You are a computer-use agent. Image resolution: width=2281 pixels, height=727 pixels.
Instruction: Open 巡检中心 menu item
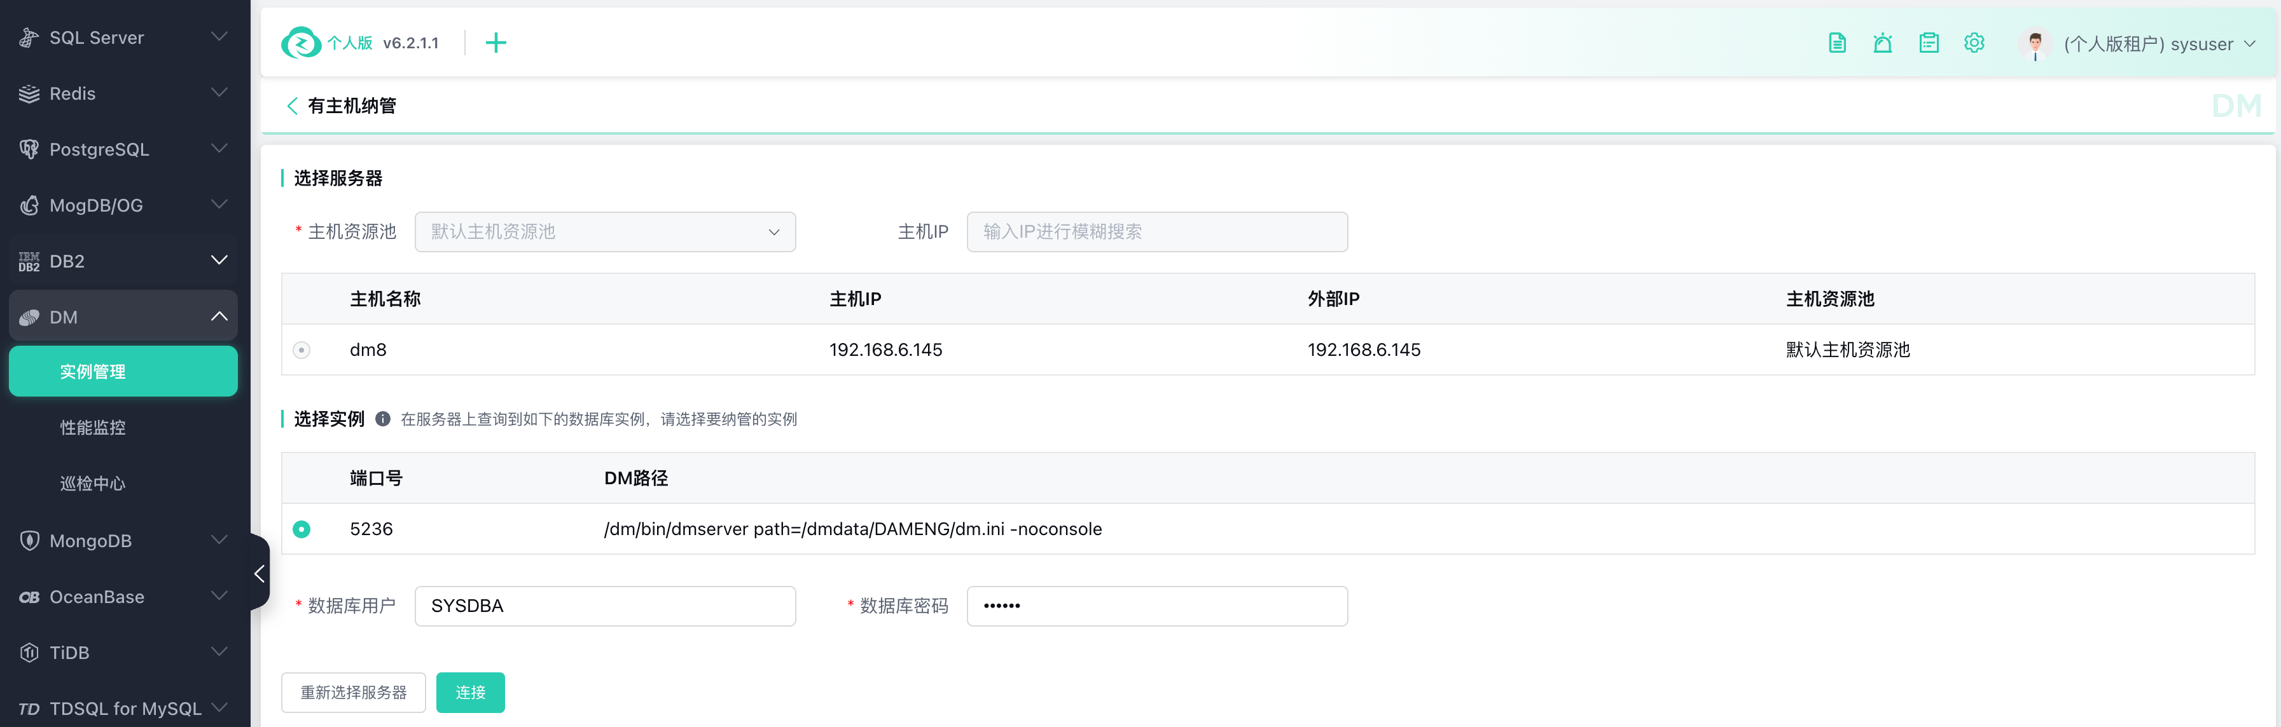pos(93,484)
